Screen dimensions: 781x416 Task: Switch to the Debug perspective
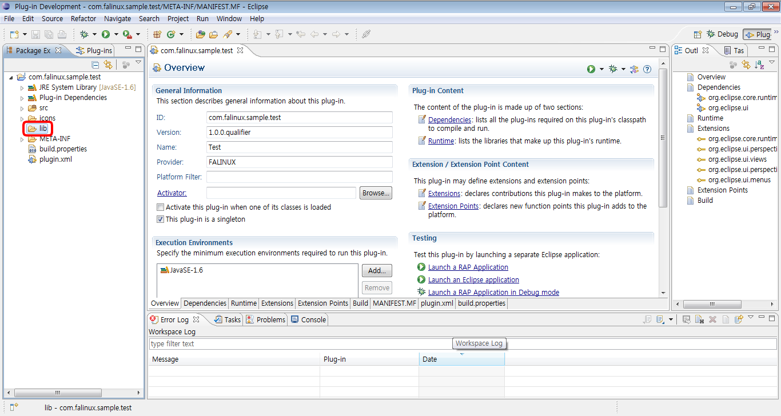(723, 34)
